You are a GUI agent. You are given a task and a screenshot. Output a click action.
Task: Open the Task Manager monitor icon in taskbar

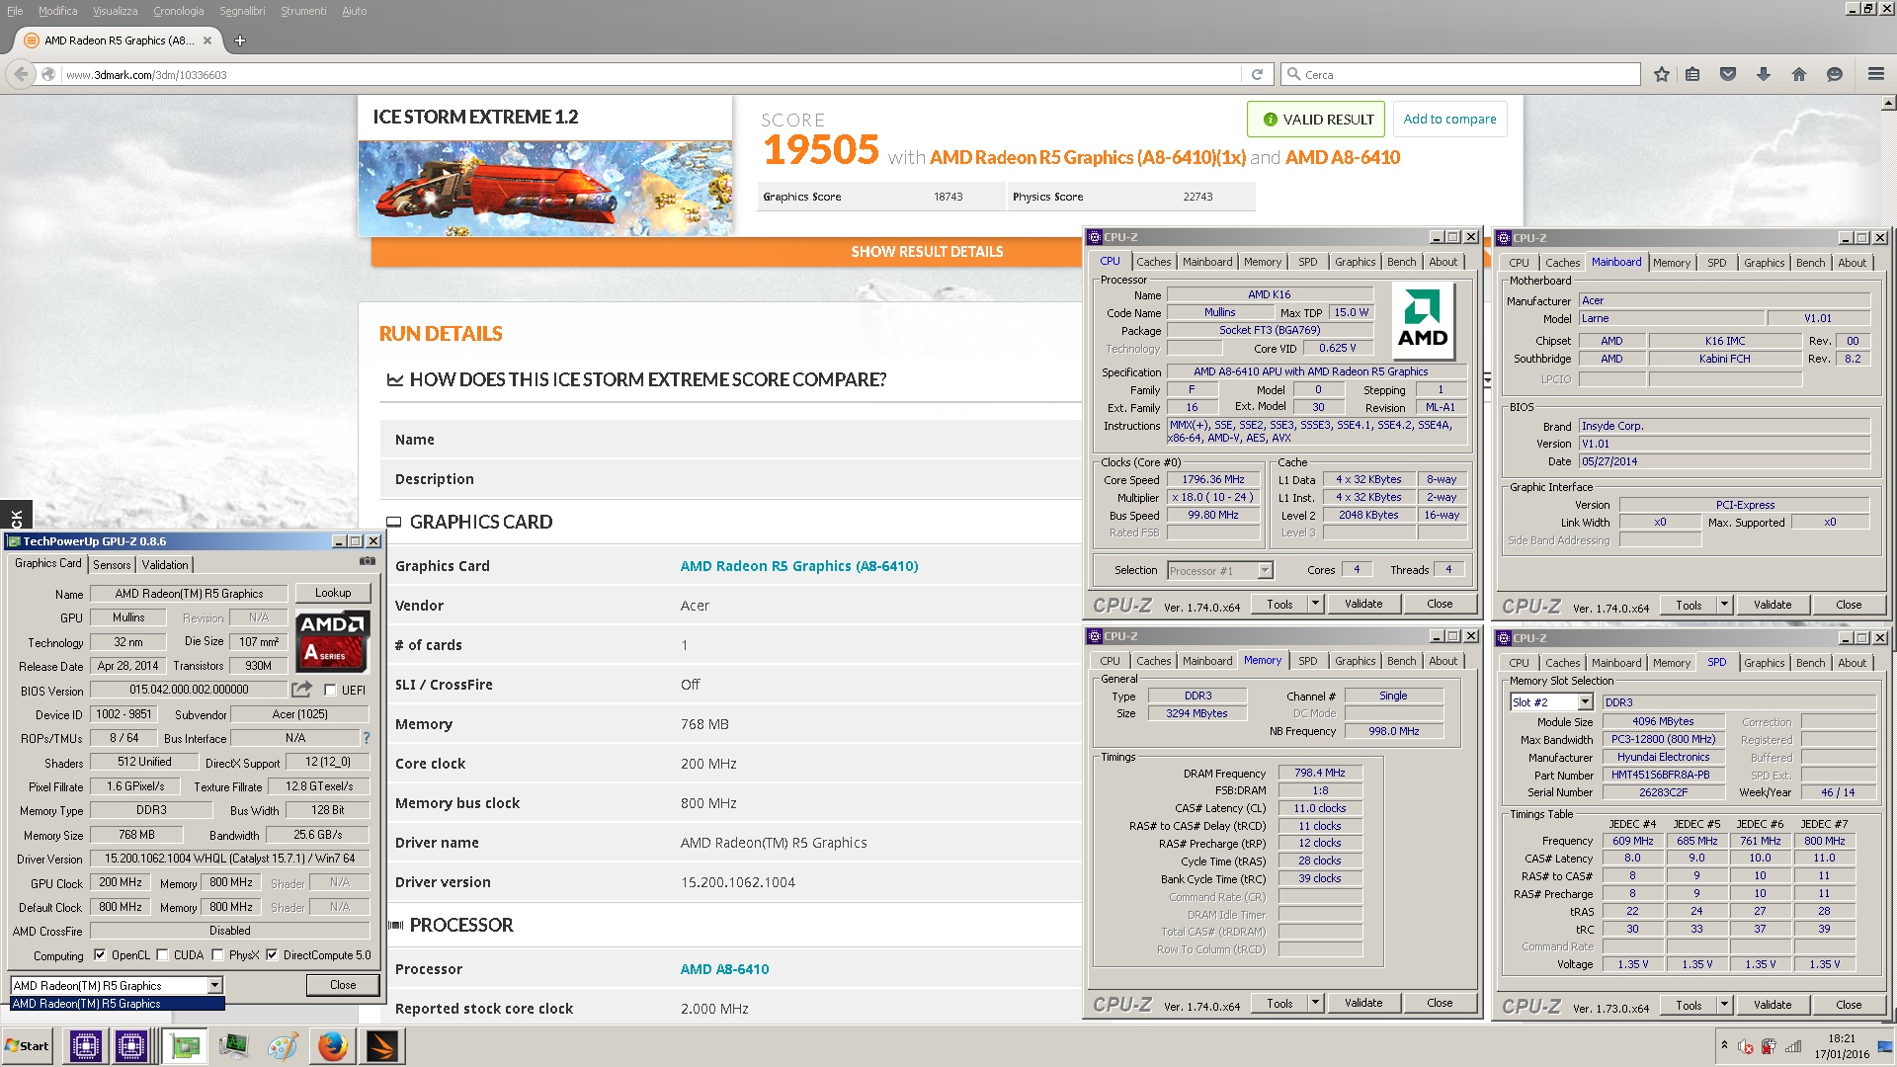click(x=234, y=1045)
